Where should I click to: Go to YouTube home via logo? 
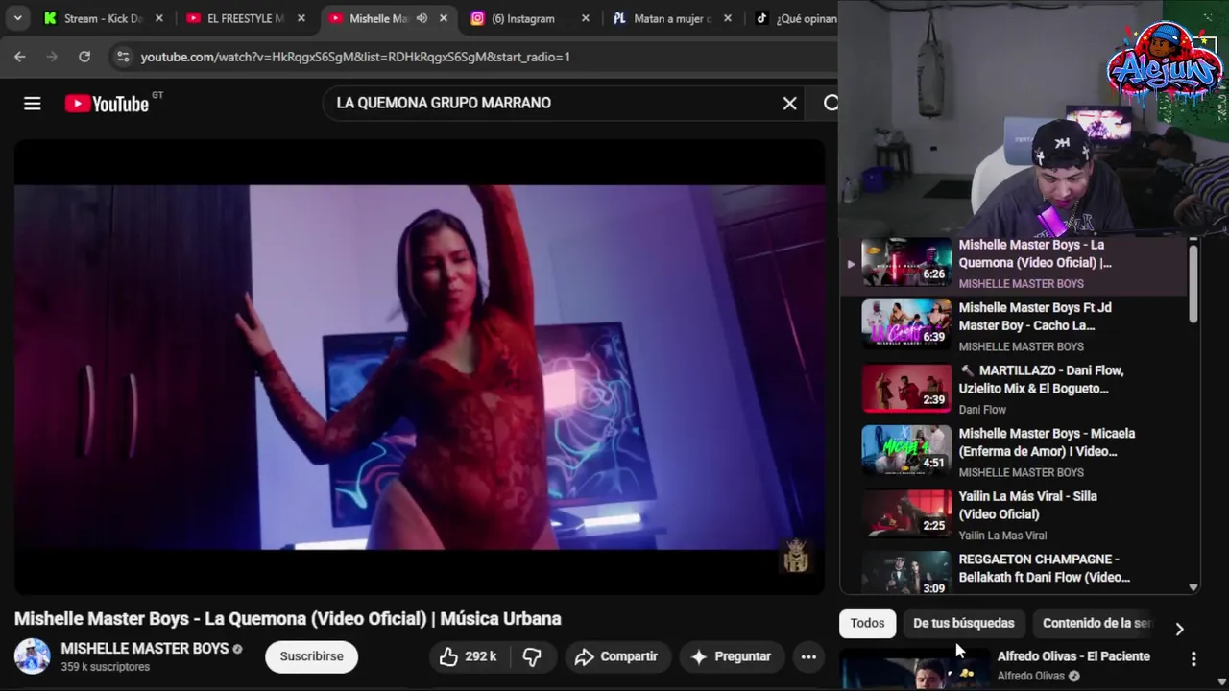(107, 104)
